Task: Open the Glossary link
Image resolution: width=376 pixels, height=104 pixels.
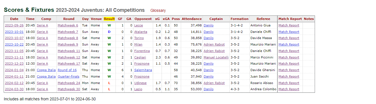Action: [x=158, y=10]
